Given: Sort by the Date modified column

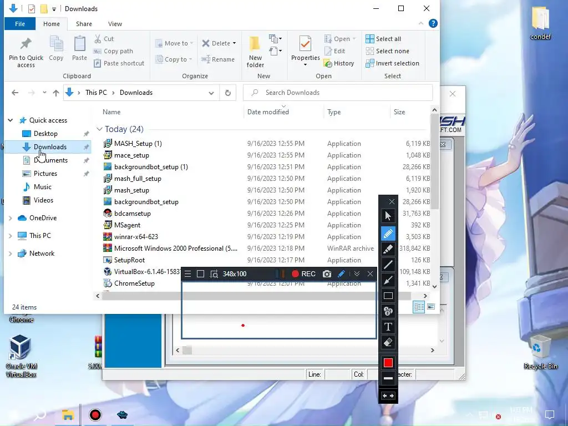Looking at the screenshot, I should (x=268, y=112).
